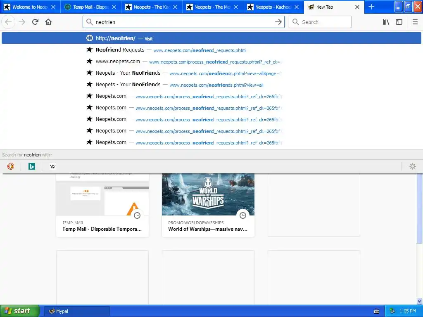
Task: Open the Home page
Action: pos(48,22)
